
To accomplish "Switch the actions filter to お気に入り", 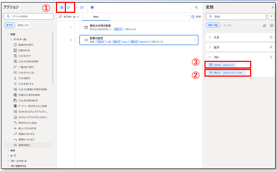I will [24, 25].
